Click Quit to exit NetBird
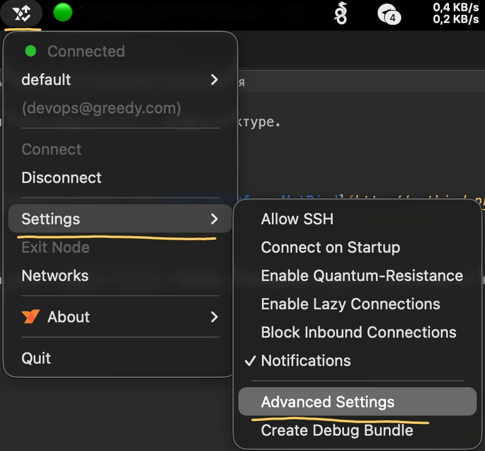 click(37, 358)
